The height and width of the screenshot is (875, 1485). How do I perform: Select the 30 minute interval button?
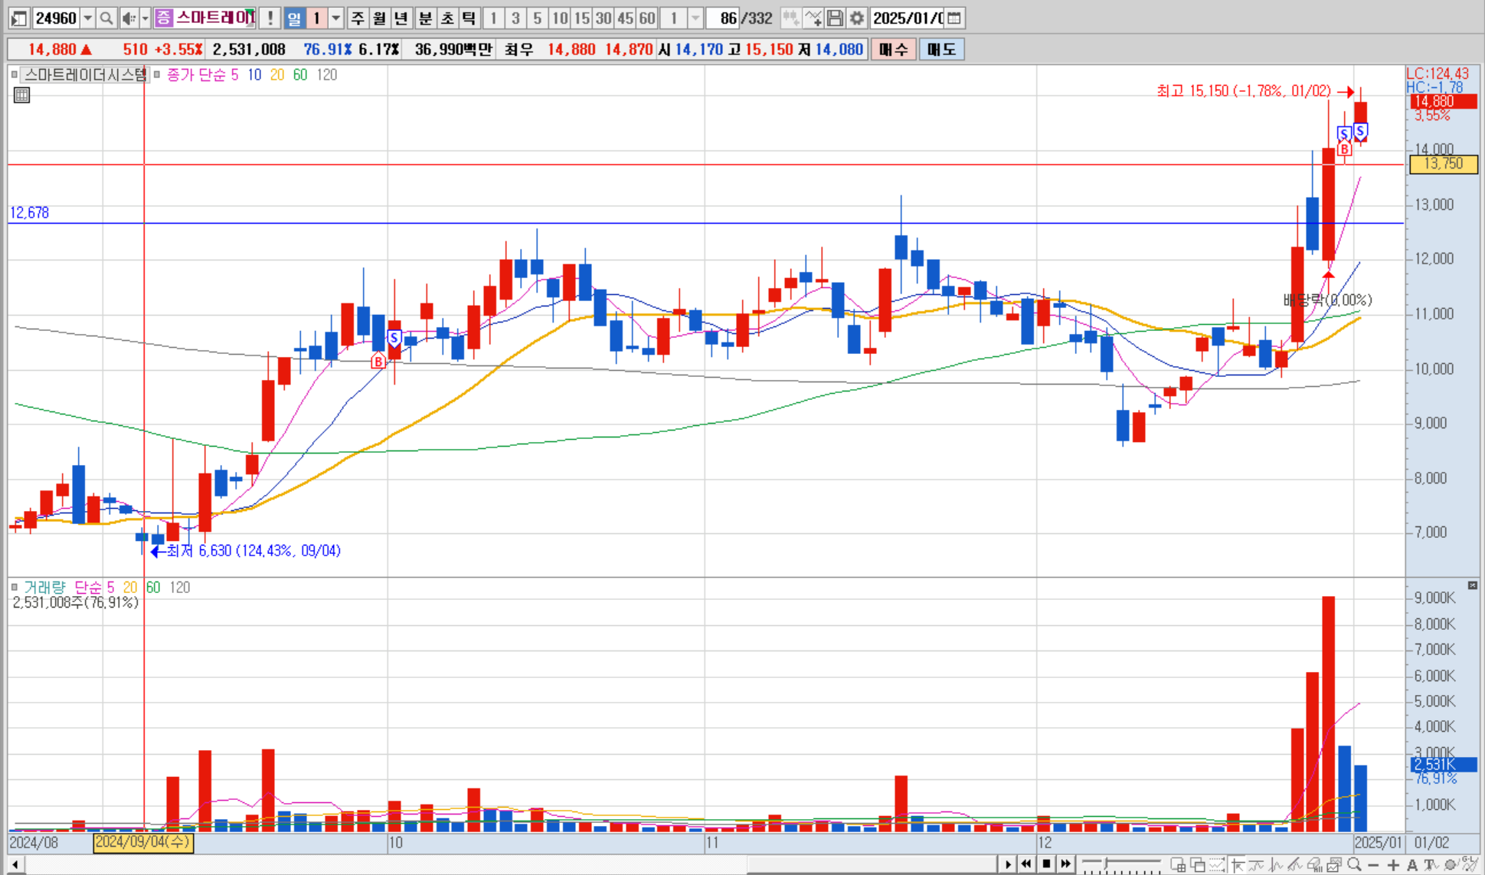pyautogui.click(x=603, y=18)
